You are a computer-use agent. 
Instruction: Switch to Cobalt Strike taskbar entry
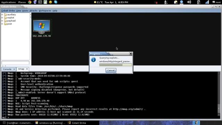coord(77,123)
